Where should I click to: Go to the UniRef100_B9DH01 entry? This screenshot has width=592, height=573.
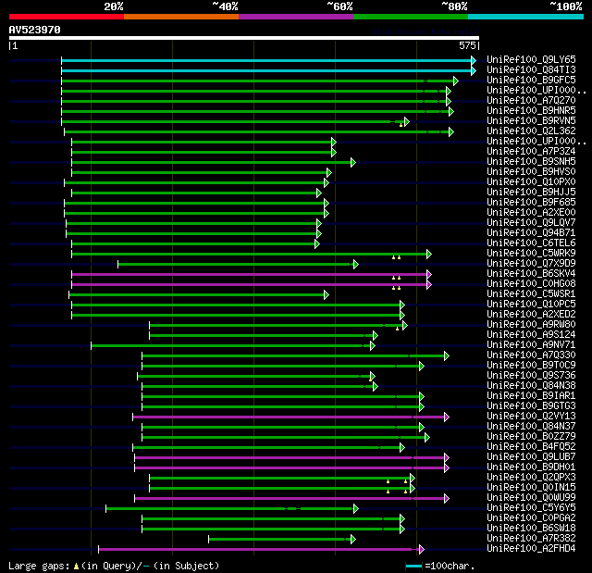(x=531, y=467)
